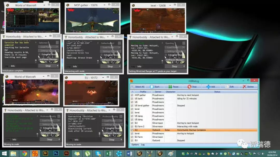Image resolution: width=280 pixels, height=157 pixels.
Task: Select the highlighted EU Outland profile row
Action: pos(194,130)
